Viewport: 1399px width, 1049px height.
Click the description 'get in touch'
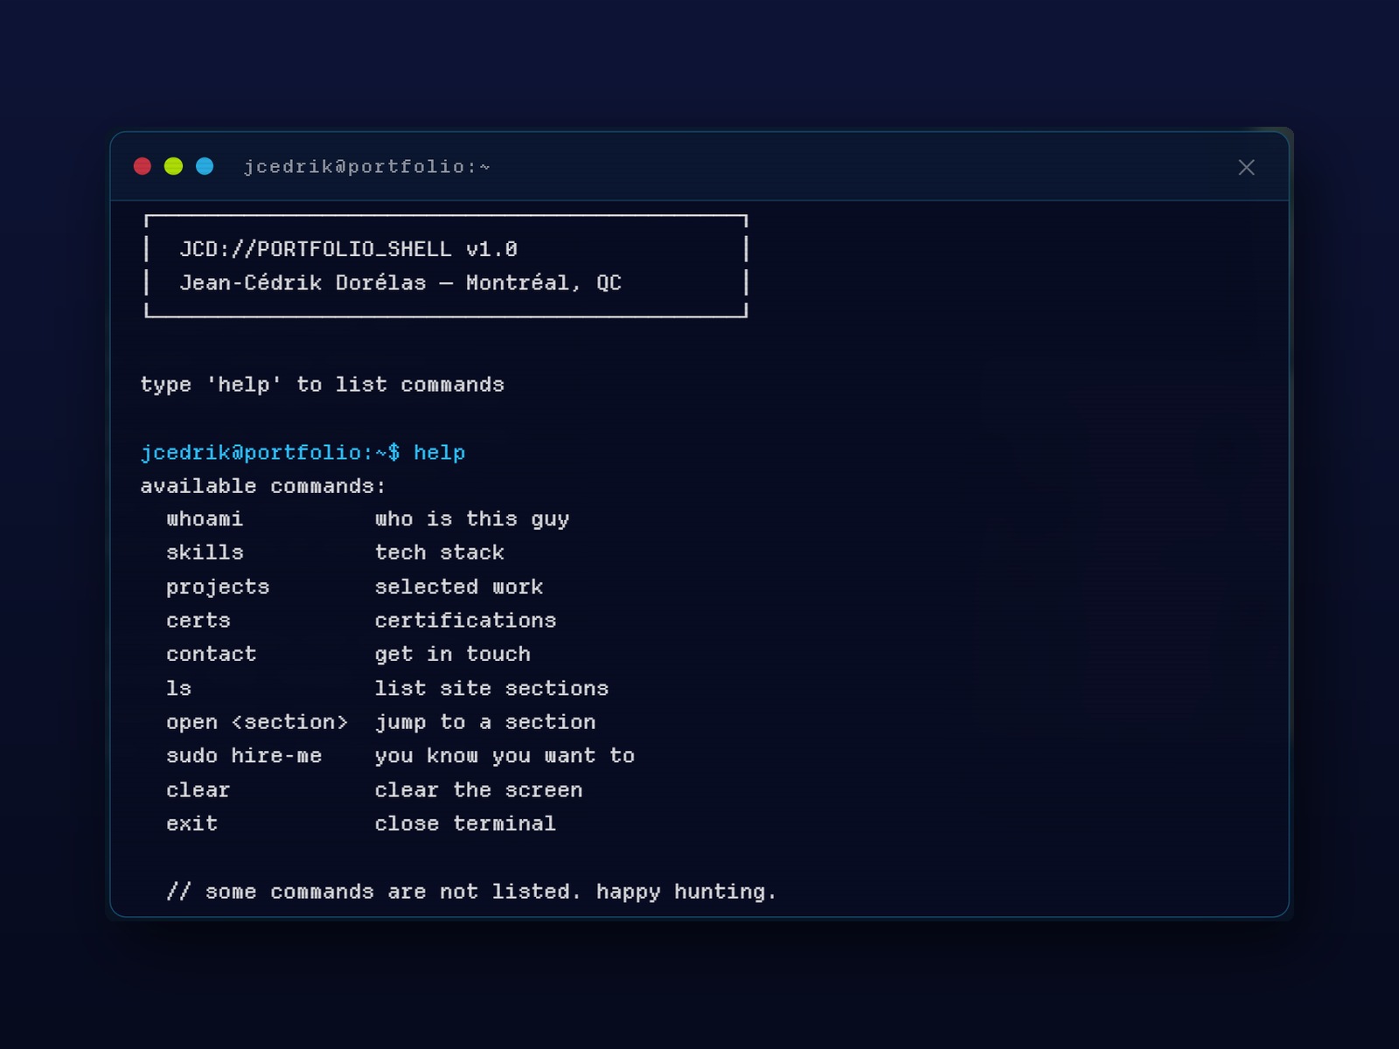(453, 655)
